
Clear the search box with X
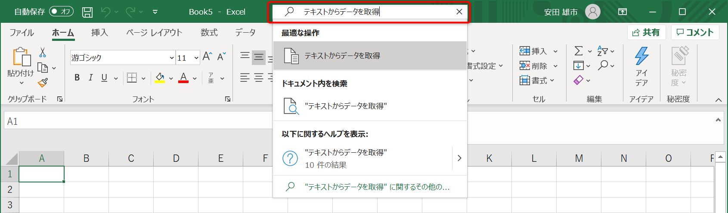click(459, 12)
